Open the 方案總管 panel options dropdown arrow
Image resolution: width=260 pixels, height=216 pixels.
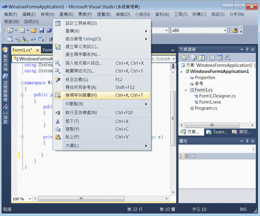click(242, 49)
